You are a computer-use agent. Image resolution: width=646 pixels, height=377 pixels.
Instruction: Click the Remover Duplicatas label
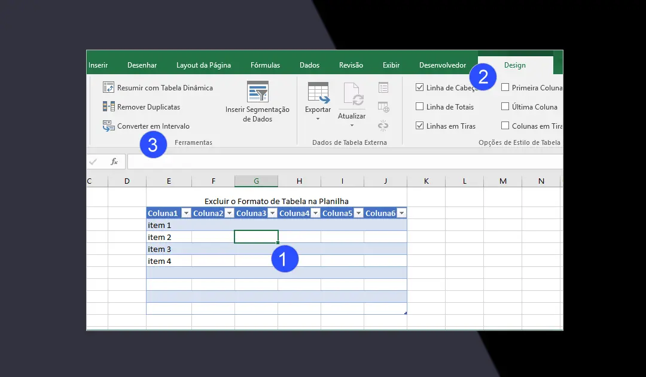[148, 107]
